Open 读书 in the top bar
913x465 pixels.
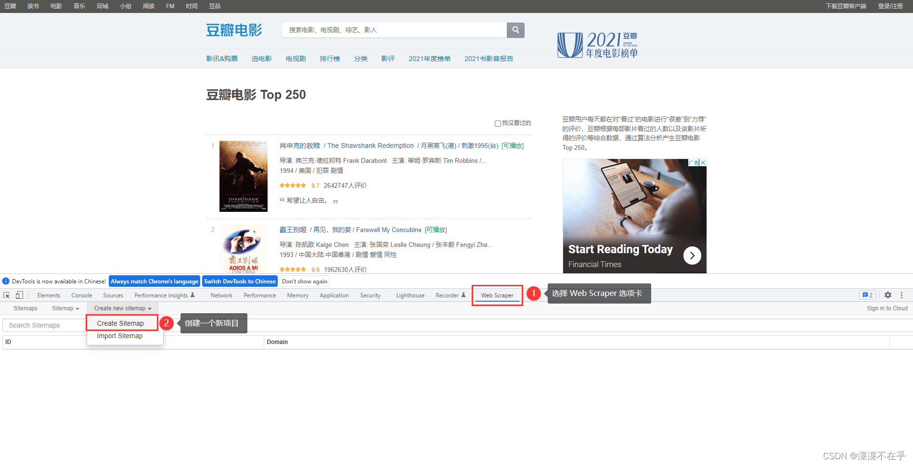pos(33,6)
